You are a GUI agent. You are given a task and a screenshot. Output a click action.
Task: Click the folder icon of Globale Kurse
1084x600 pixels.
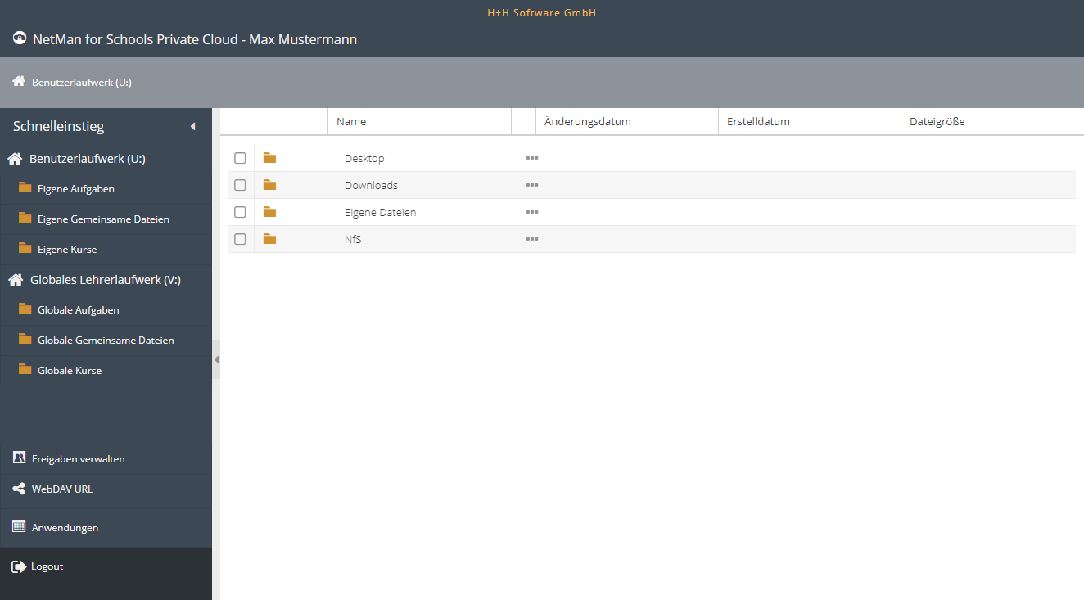(25, 370)
